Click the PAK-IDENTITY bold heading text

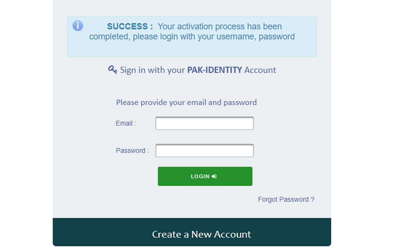(x=214, y=70)
